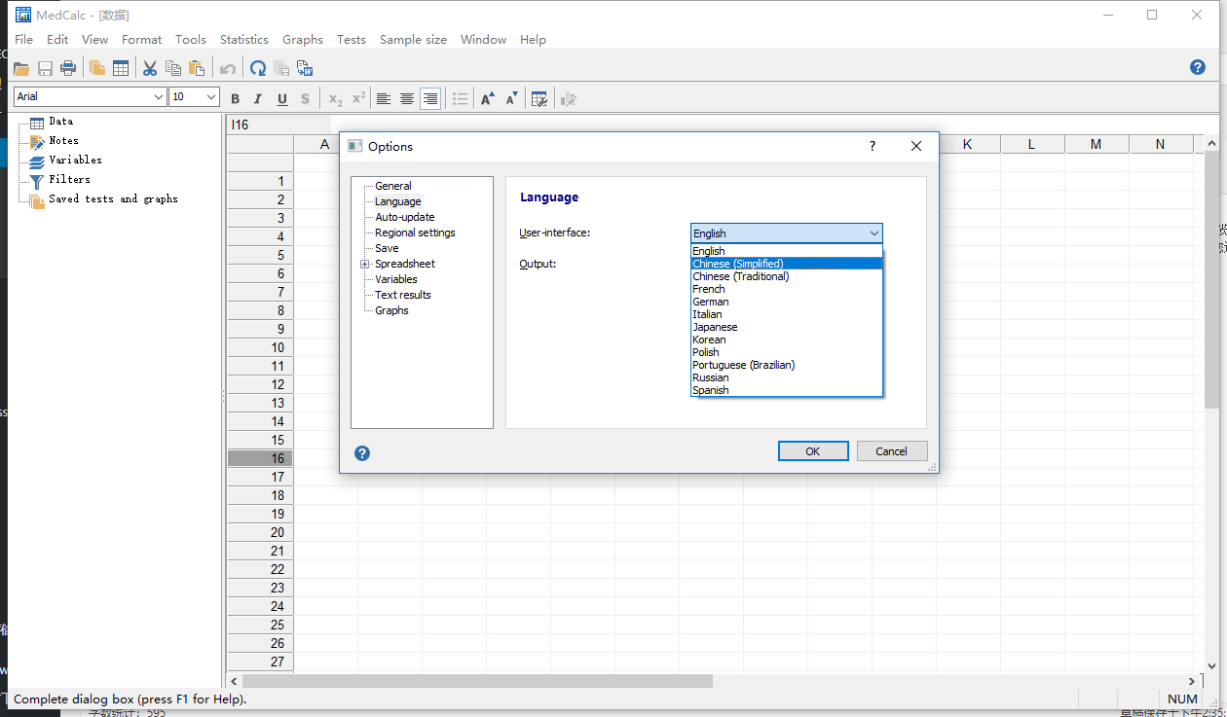
Task: Open MedCalc help blue question icon
Action: (1198, 67)
